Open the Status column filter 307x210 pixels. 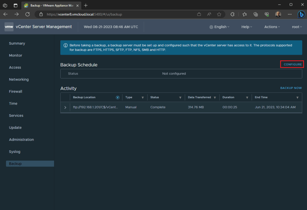pyautogui.click(x=180, y=98)
